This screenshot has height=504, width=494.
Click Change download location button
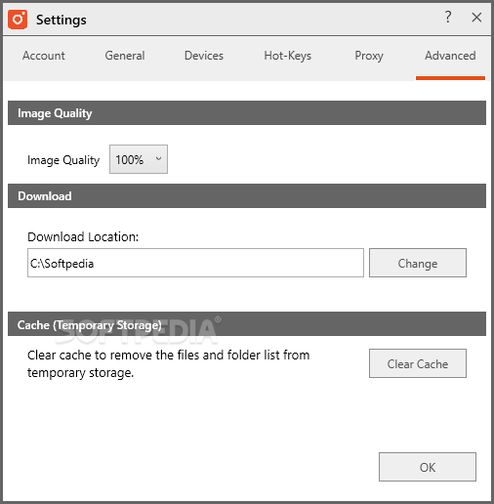418,263
